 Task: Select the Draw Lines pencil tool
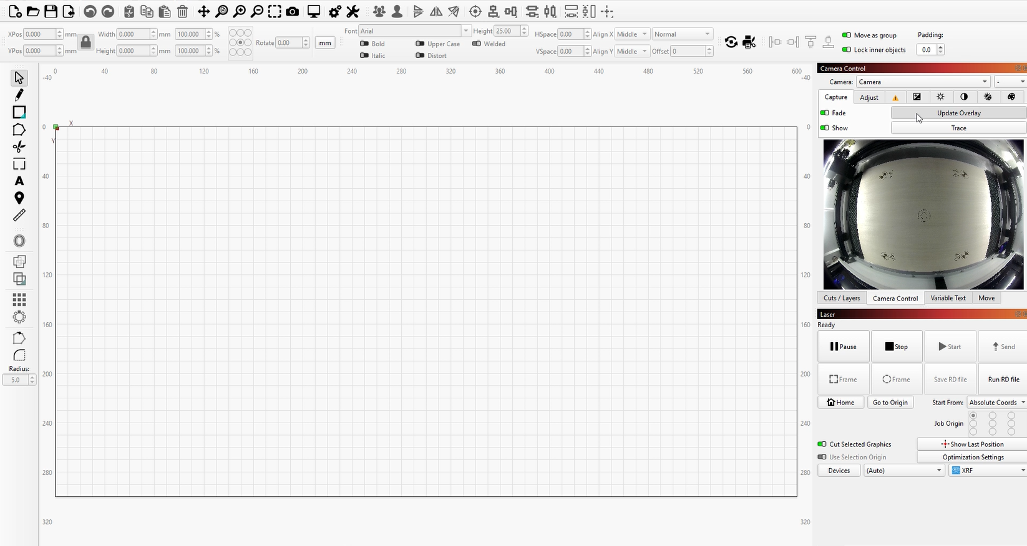(19, 95)
